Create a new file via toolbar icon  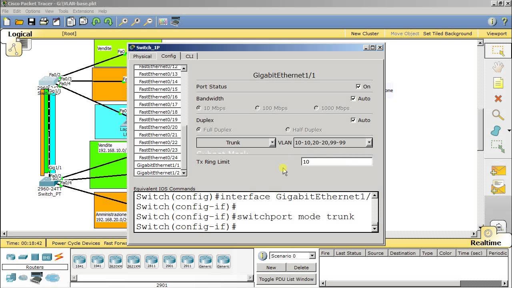[7, 22]
